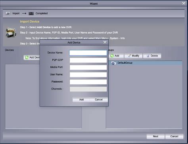Click into the P2P ID/IP field
This screenshot has width=188, height=144.
88,60
